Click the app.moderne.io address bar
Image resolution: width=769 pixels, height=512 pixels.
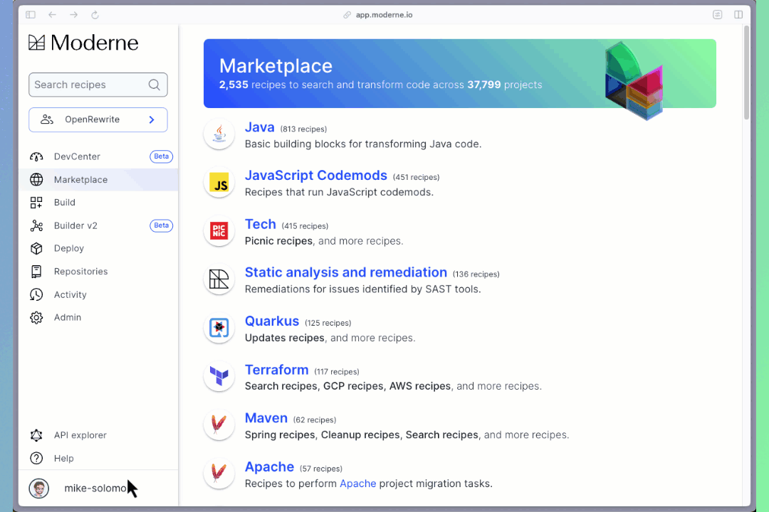coord(384,15)
